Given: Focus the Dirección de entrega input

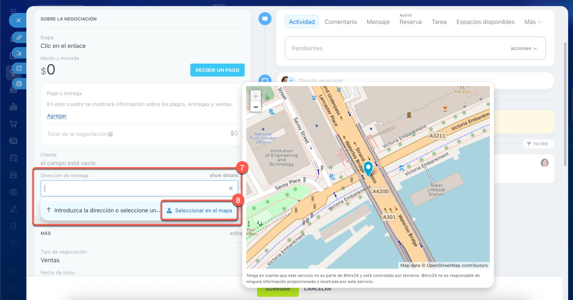Looking at the screenshot, I should pos(134,189).
